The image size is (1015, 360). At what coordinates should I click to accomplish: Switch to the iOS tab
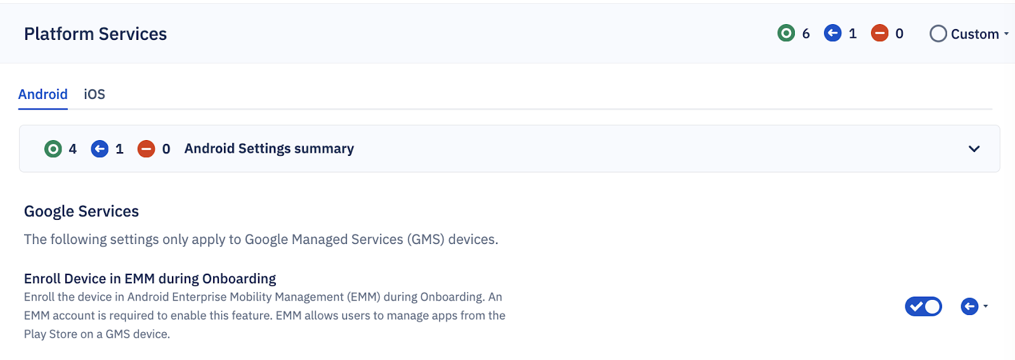(95, 94)
